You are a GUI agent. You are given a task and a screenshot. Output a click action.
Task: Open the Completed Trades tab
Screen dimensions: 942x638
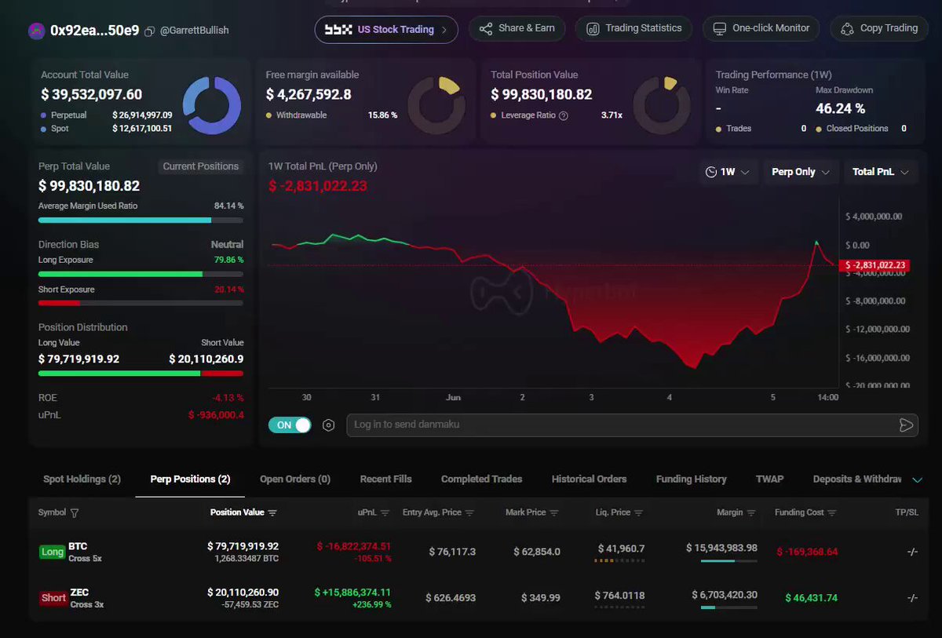[481, 479]
